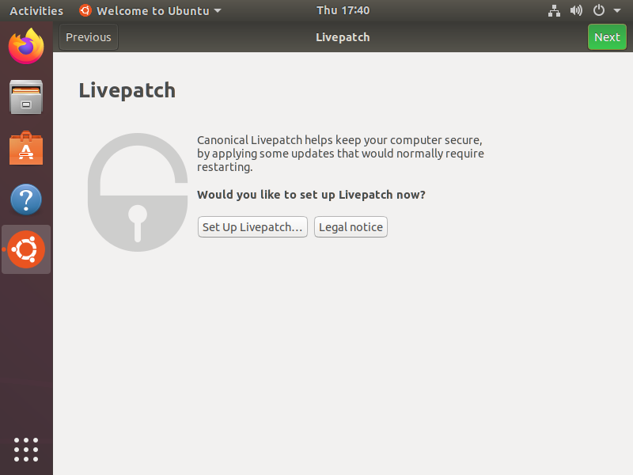The width and height of the screenshot is (633, 475).
Task: Launch Firefox from the dock
Action: pos(26,46)
